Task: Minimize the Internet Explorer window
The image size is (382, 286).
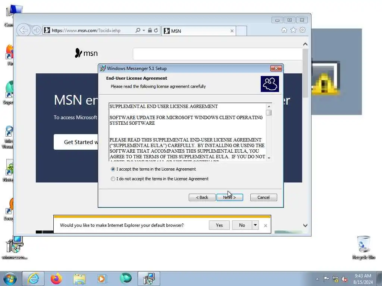Action: [x=277, y=20]
